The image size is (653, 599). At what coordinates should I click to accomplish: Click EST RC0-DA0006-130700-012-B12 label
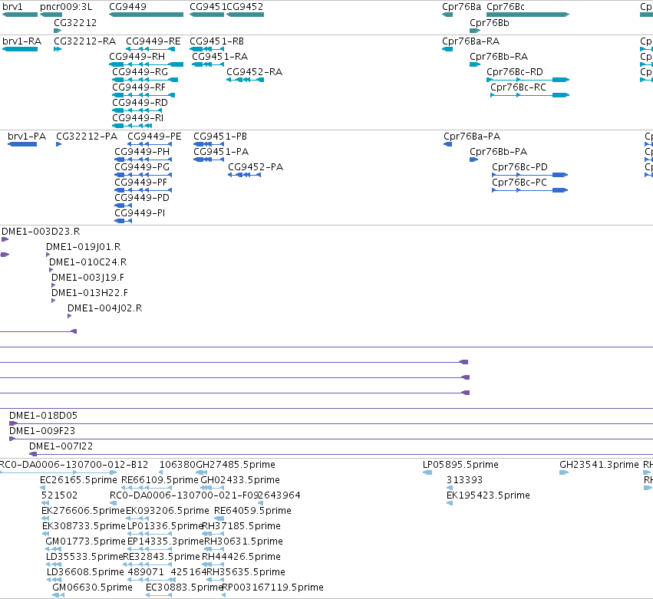pyautogui.click(x=74, y=465)
